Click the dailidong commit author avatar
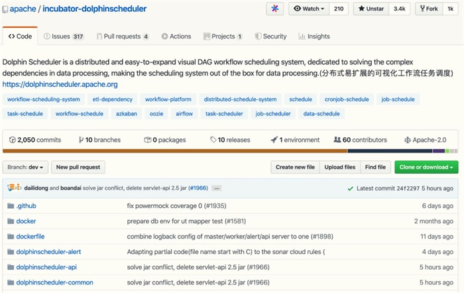The width and height of the screenshot is (464, 293). (x=11, y=188)
